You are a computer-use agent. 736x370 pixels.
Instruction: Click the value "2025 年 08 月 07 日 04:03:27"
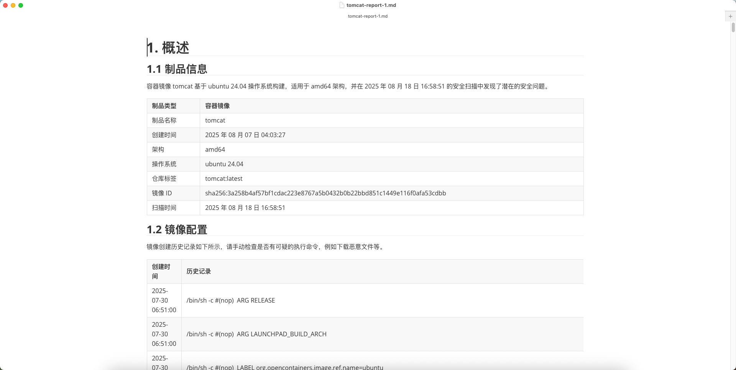pyautogui.click(x=245, y=135)
